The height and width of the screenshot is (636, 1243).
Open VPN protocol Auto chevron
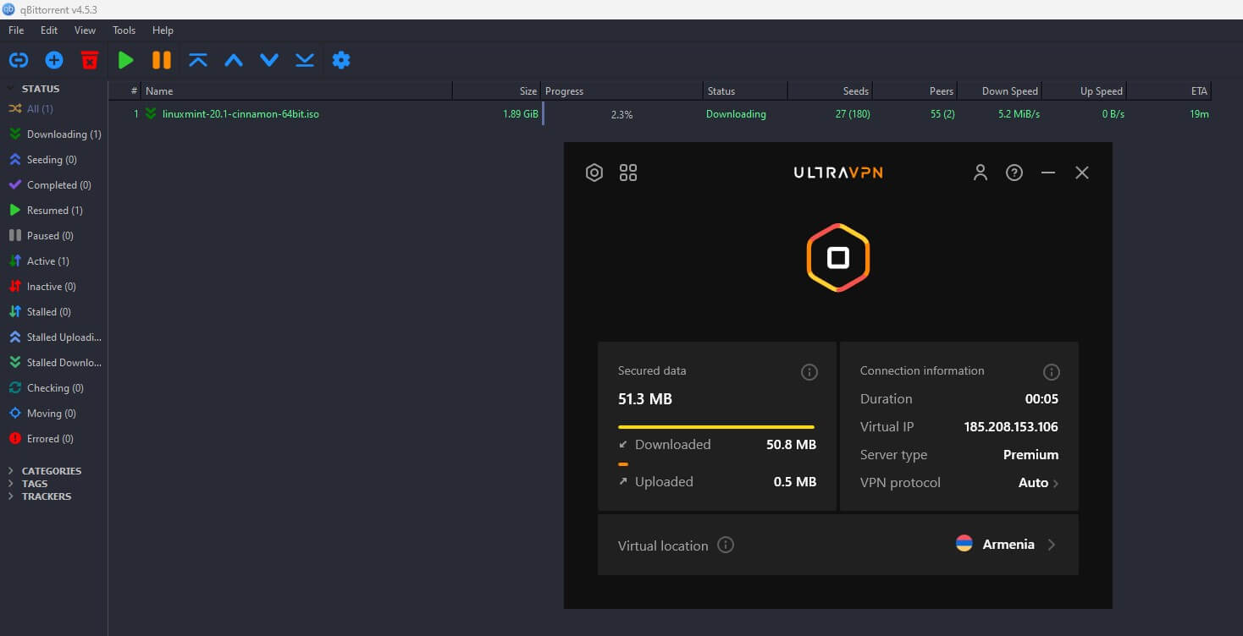coord(1056,483)
